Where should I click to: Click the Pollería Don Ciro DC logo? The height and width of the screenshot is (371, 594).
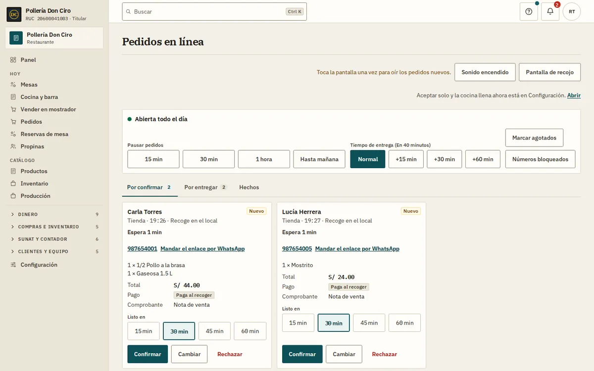pos(14,14)
